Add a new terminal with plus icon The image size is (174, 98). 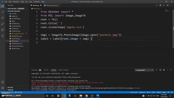pyautogui.click(x=157, y=70)
